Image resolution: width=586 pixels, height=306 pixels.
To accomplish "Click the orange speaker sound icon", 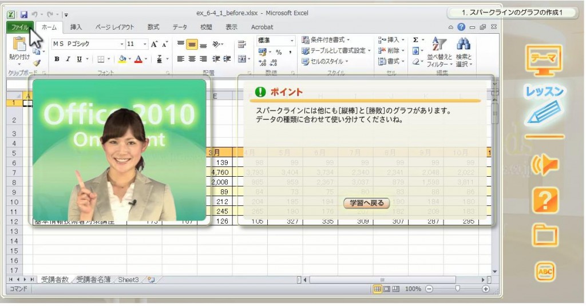I will [x=545, y=165].
